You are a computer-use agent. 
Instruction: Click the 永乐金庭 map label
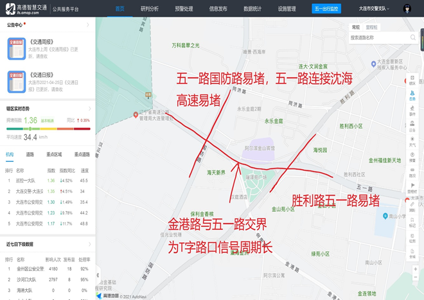(x=274, y=121)
